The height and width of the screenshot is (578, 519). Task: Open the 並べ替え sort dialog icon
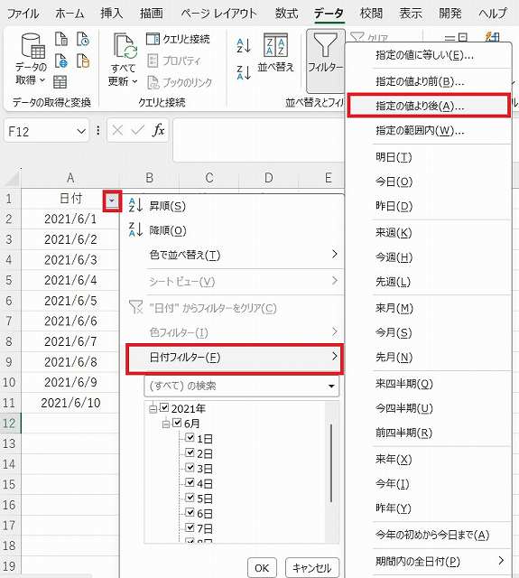(x=275, y=45)
